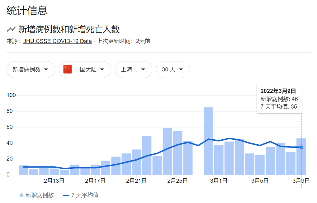Viewport: 317px width, 203px height.
Task: Open the JHU CSSE COVID-19 Data link
Action: [x=57, y=41]
